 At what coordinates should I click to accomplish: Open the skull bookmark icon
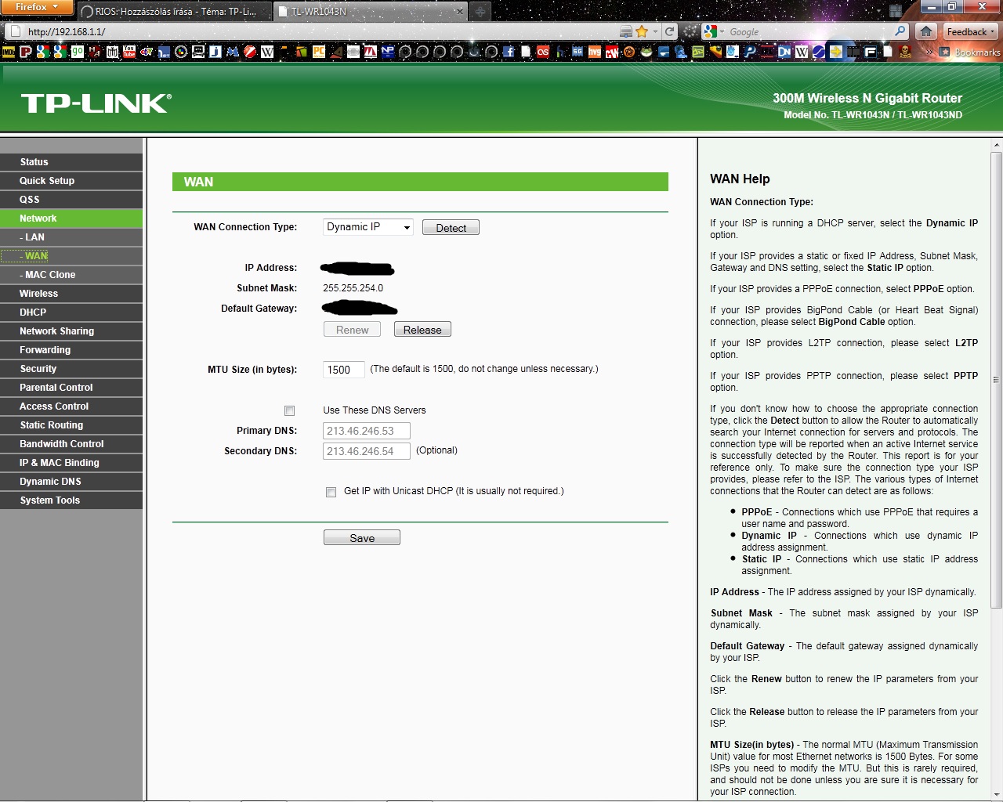pos(905,52)
